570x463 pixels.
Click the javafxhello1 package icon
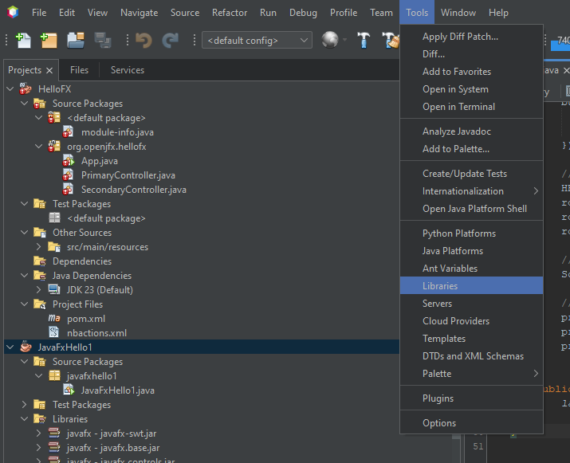54,375
